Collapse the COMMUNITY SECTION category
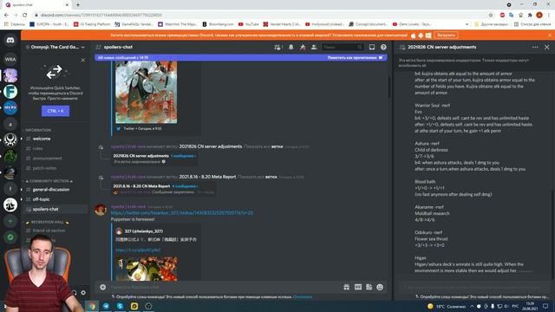This screenshot has width=555, height=312. point(49,181)
